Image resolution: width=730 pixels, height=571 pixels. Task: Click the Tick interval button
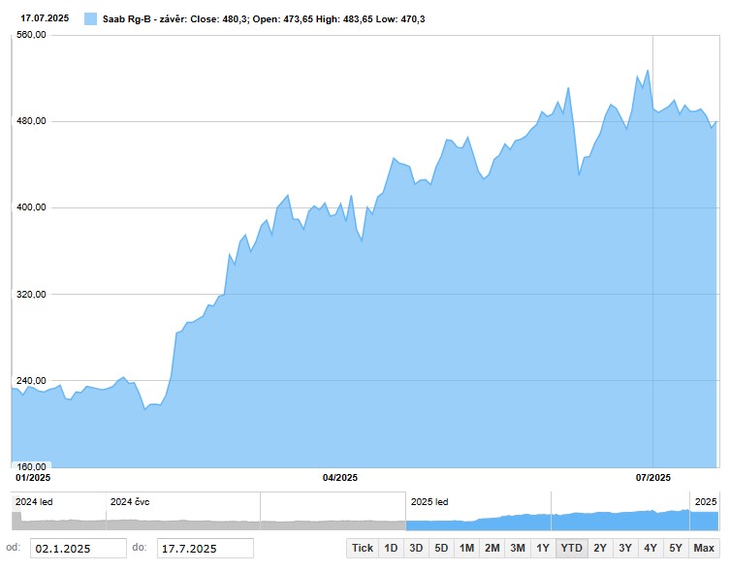coord(363,548)
